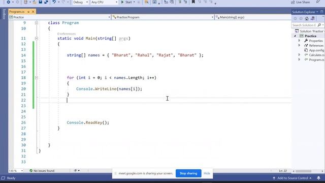Screen dimensions: 325x183
Task: Click the Ready status bar icon
Action: click(x=3, y=178)
